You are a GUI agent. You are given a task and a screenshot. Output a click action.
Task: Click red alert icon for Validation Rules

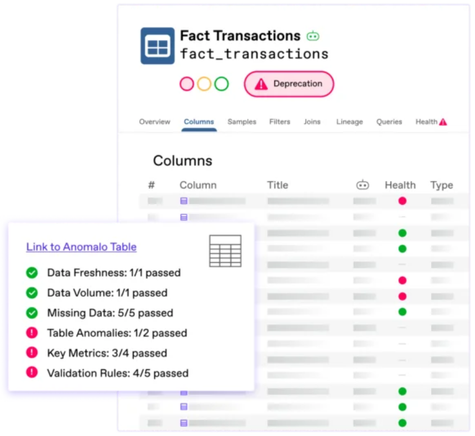(32, 372)
